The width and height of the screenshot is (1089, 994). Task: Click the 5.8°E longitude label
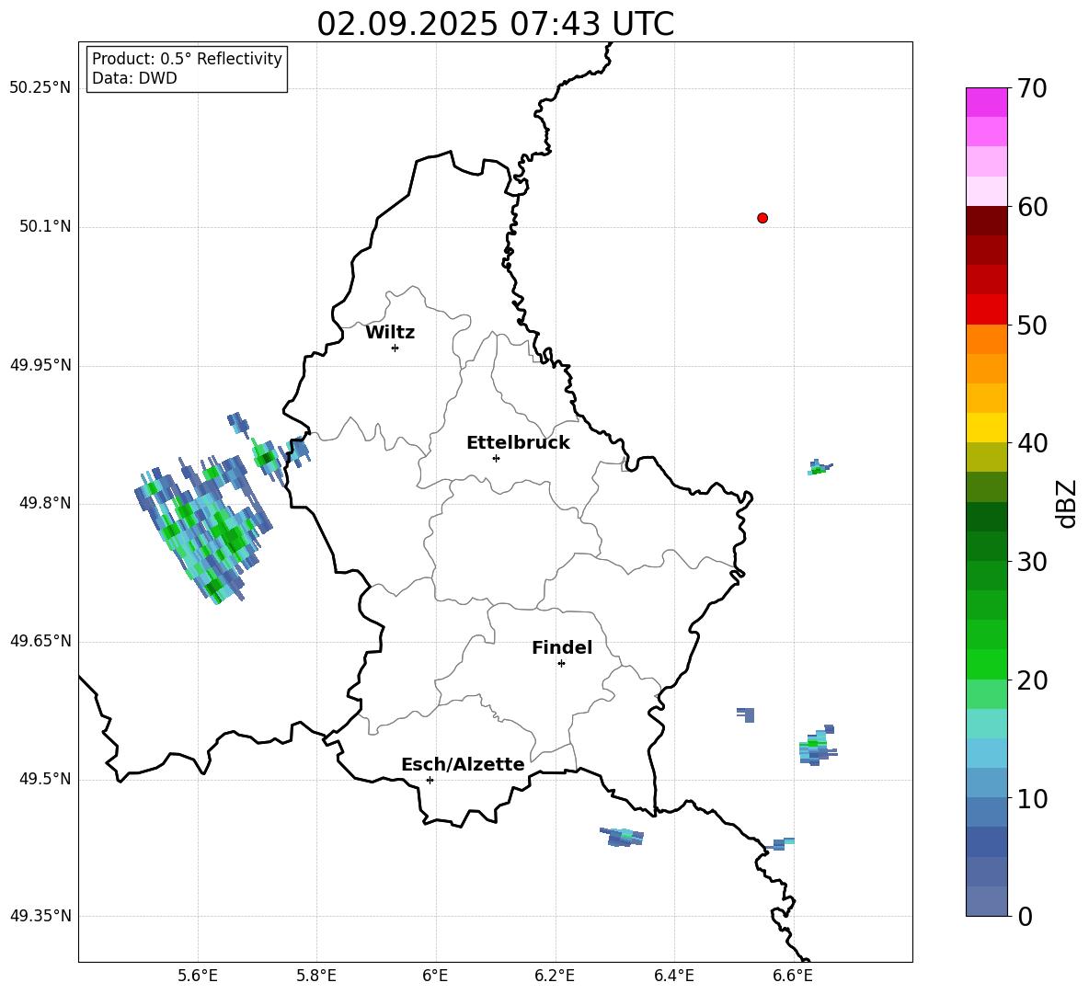[316, 977]
